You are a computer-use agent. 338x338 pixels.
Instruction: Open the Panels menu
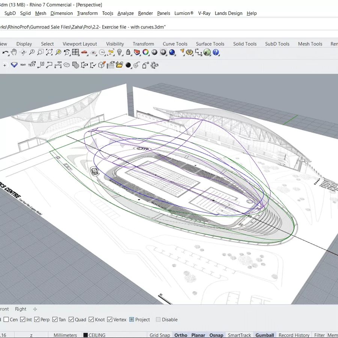[163, 14]
